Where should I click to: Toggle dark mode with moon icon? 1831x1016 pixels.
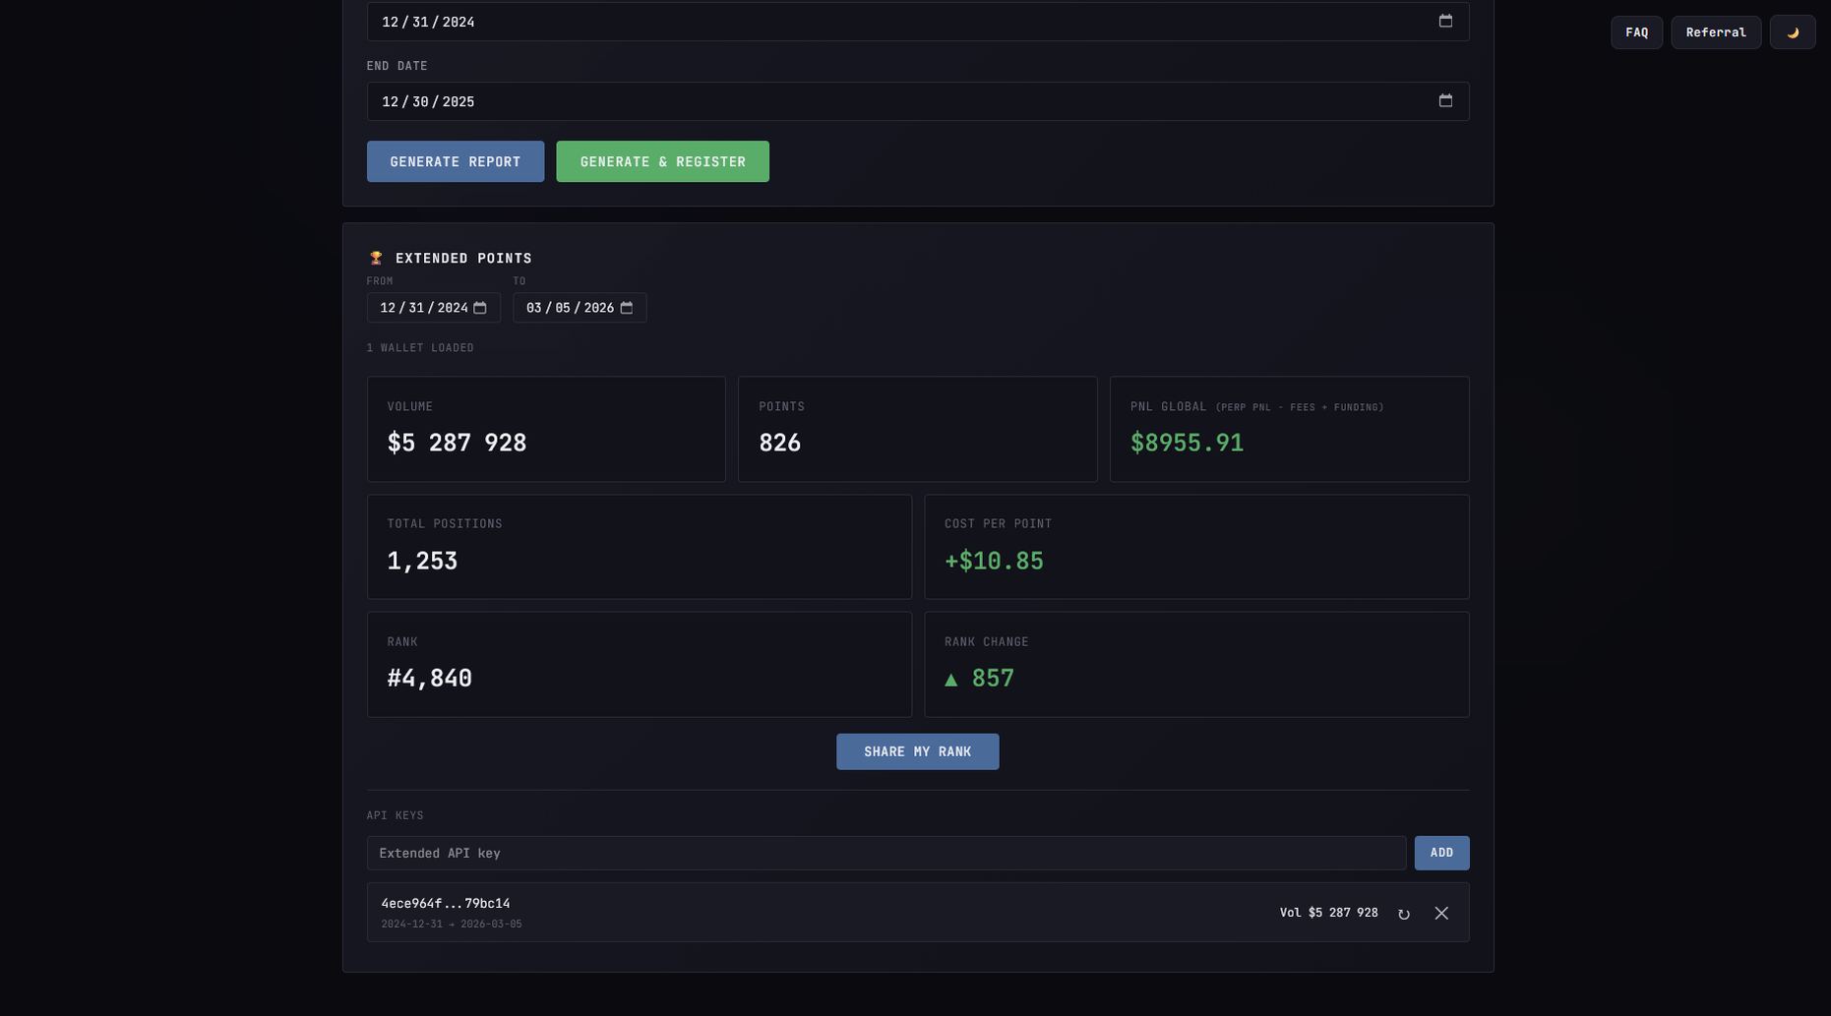coord(1792,32)
